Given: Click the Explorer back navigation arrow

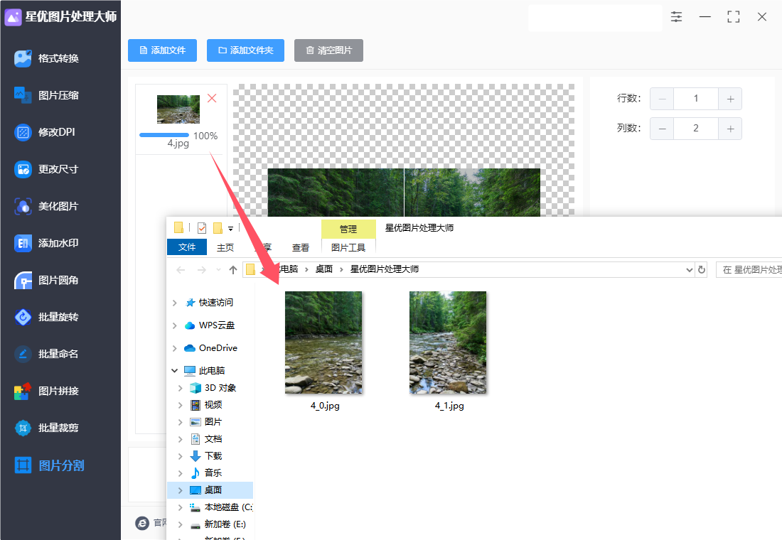Looking at the screenshot, I should (181, 270).
